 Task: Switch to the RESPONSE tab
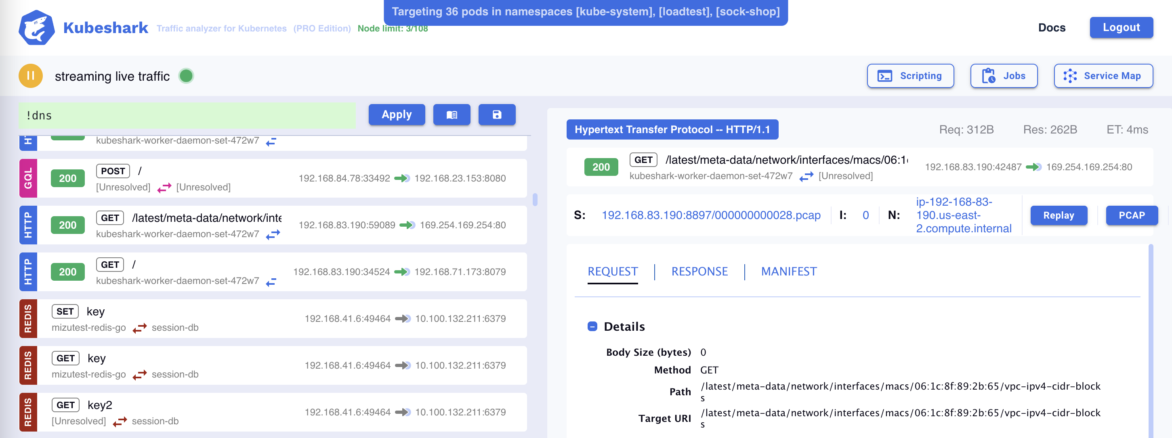point(699,271)
